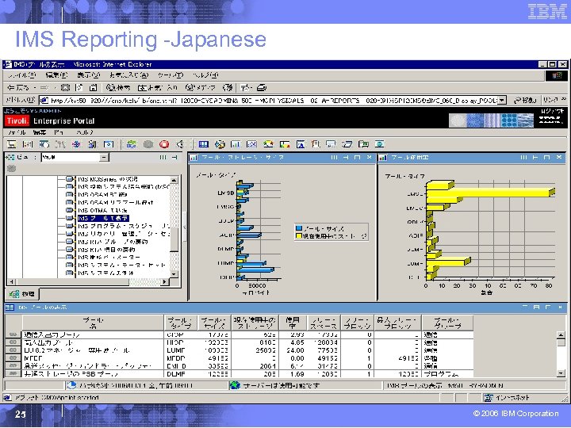This screenshot has width=571, height=428.
Task: Click the IE Print icon
Action: 262,88
